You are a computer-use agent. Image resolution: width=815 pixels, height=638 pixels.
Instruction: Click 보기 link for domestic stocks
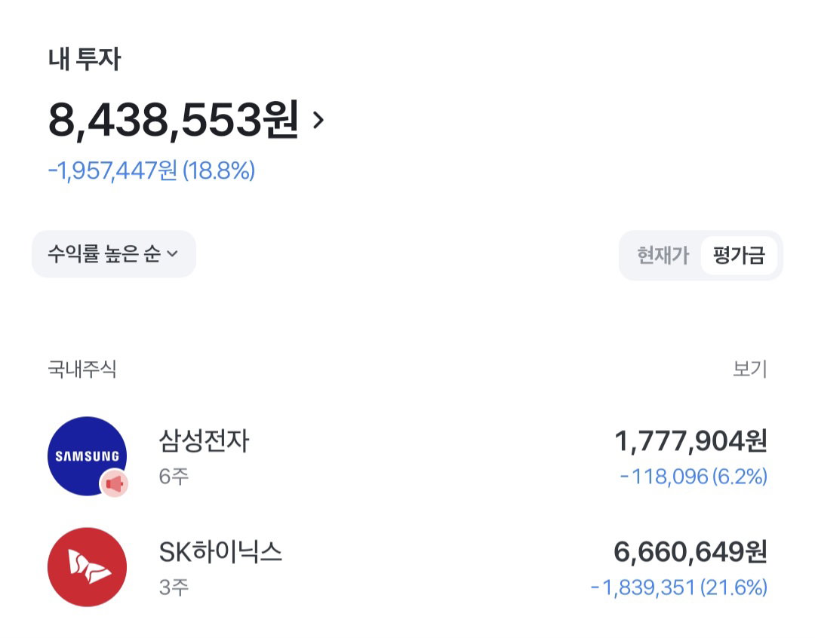tap(750, 369)
